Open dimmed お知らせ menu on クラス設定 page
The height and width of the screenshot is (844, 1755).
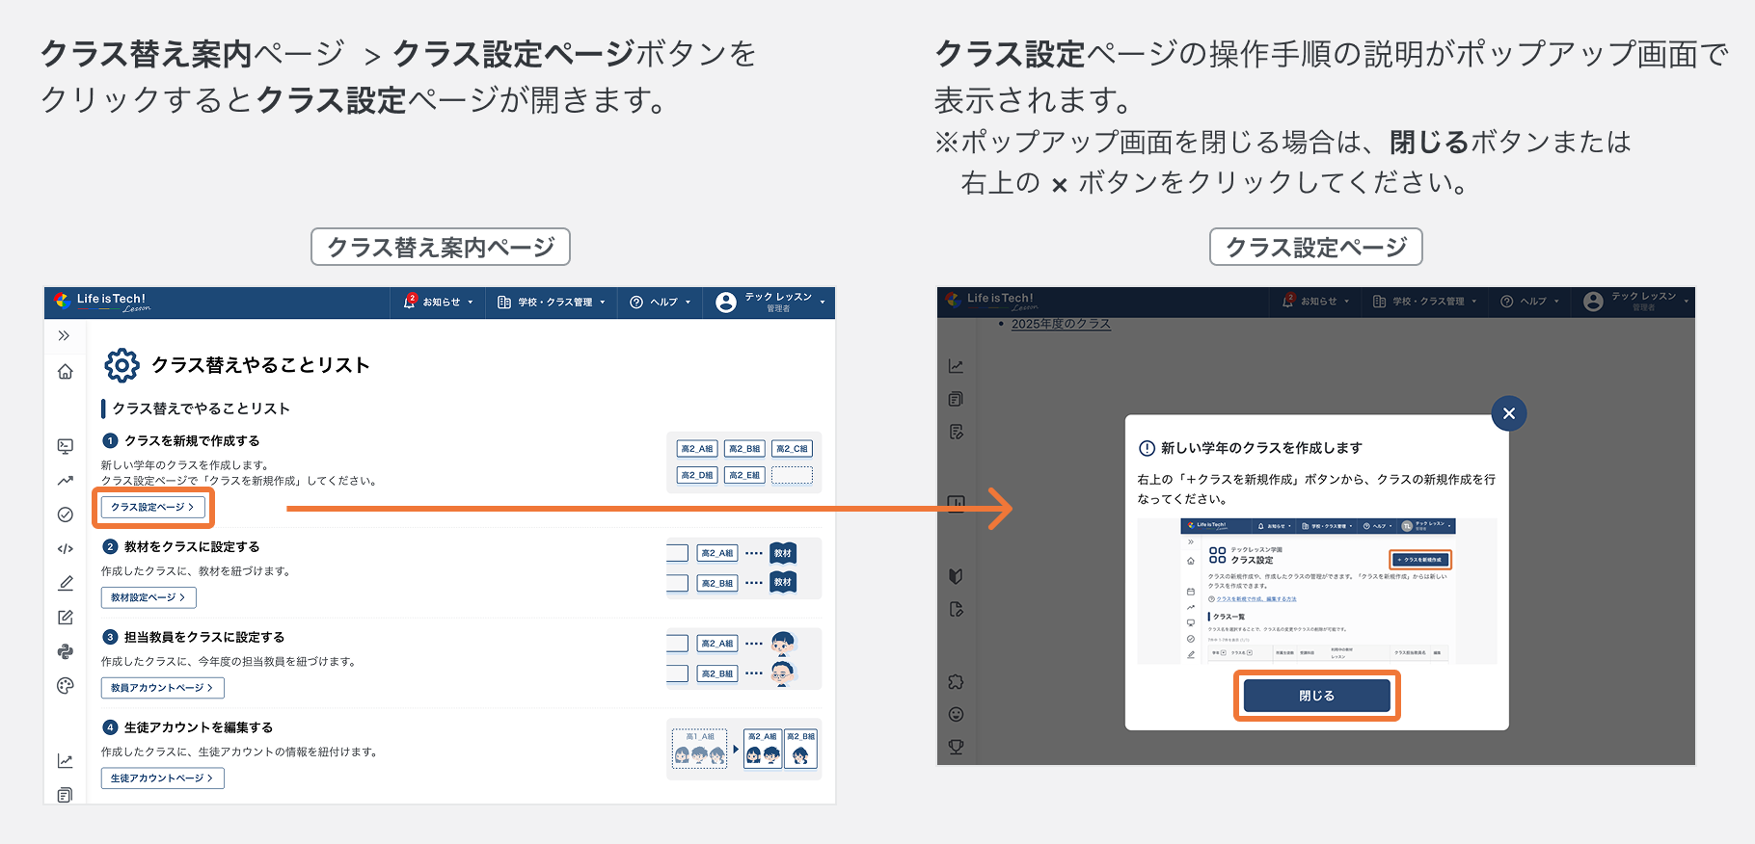pyautogui.click(x=1316, y=301)
